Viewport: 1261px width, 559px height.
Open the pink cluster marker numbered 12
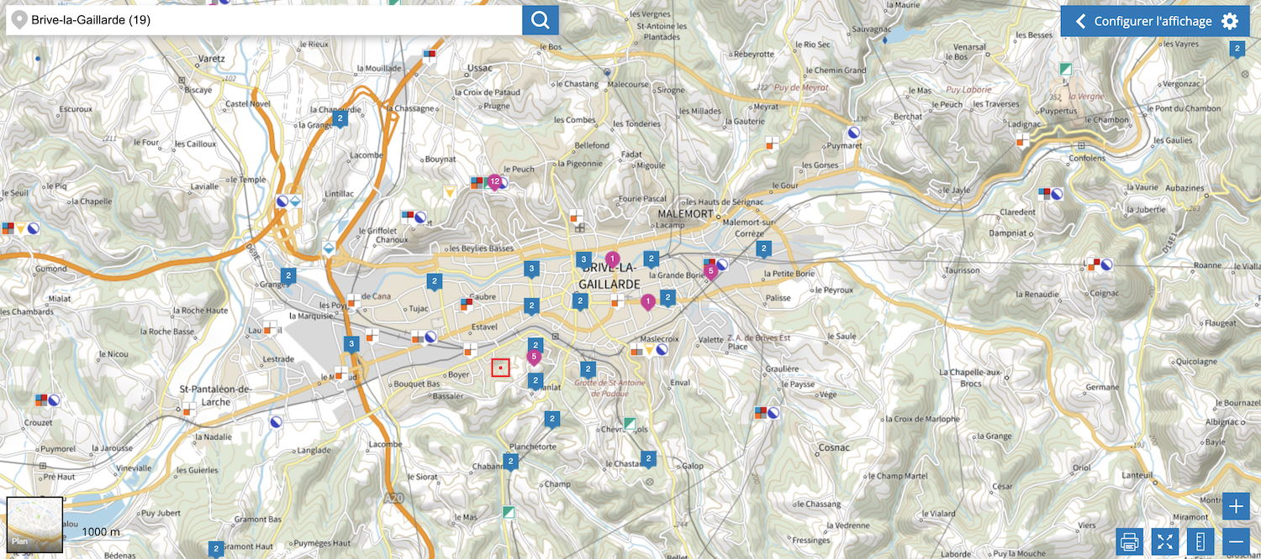[x=495, y=181]
